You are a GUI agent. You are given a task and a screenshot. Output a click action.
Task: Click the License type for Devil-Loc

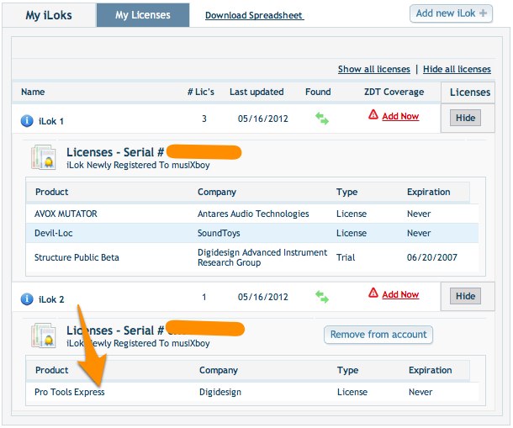(352, 233)
